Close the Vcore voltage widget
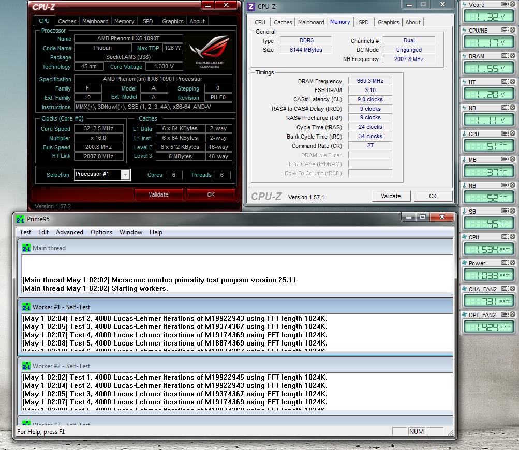The height and width of the screenshot is (450, 519). click(512, 4)
